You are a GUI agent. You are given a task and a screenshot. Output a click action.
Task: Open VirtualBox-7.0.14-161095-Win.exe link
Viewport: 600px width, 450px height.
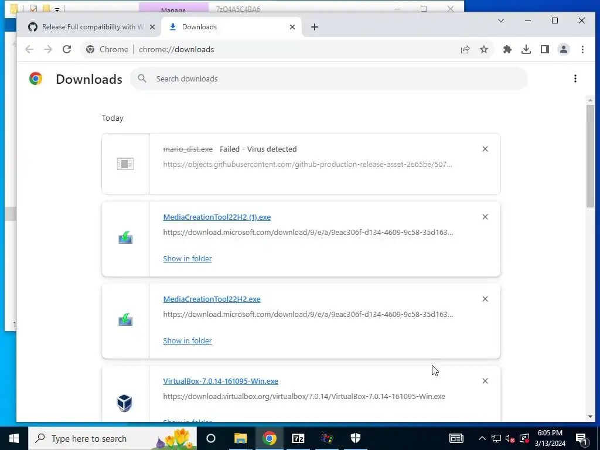point(220,381)
